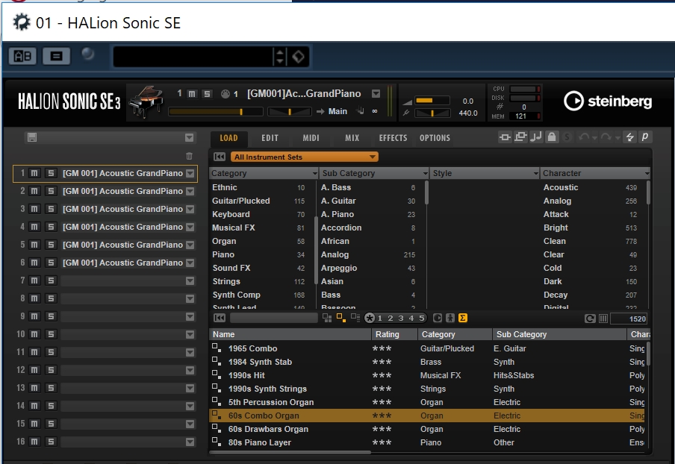The image size is (675, 464).
Task: Mute slot 3 in the slot rack
Action: tap(34, 209)
